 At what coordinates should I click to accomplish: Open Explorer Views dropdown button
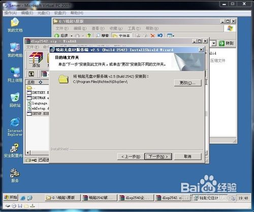point(170,36)
